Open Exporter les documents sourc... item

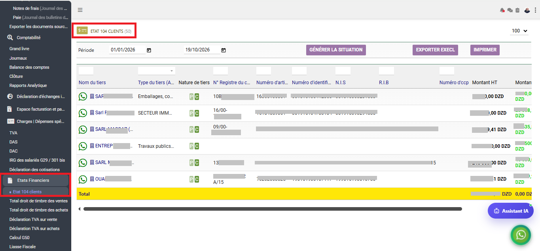(x=39, y=26)
